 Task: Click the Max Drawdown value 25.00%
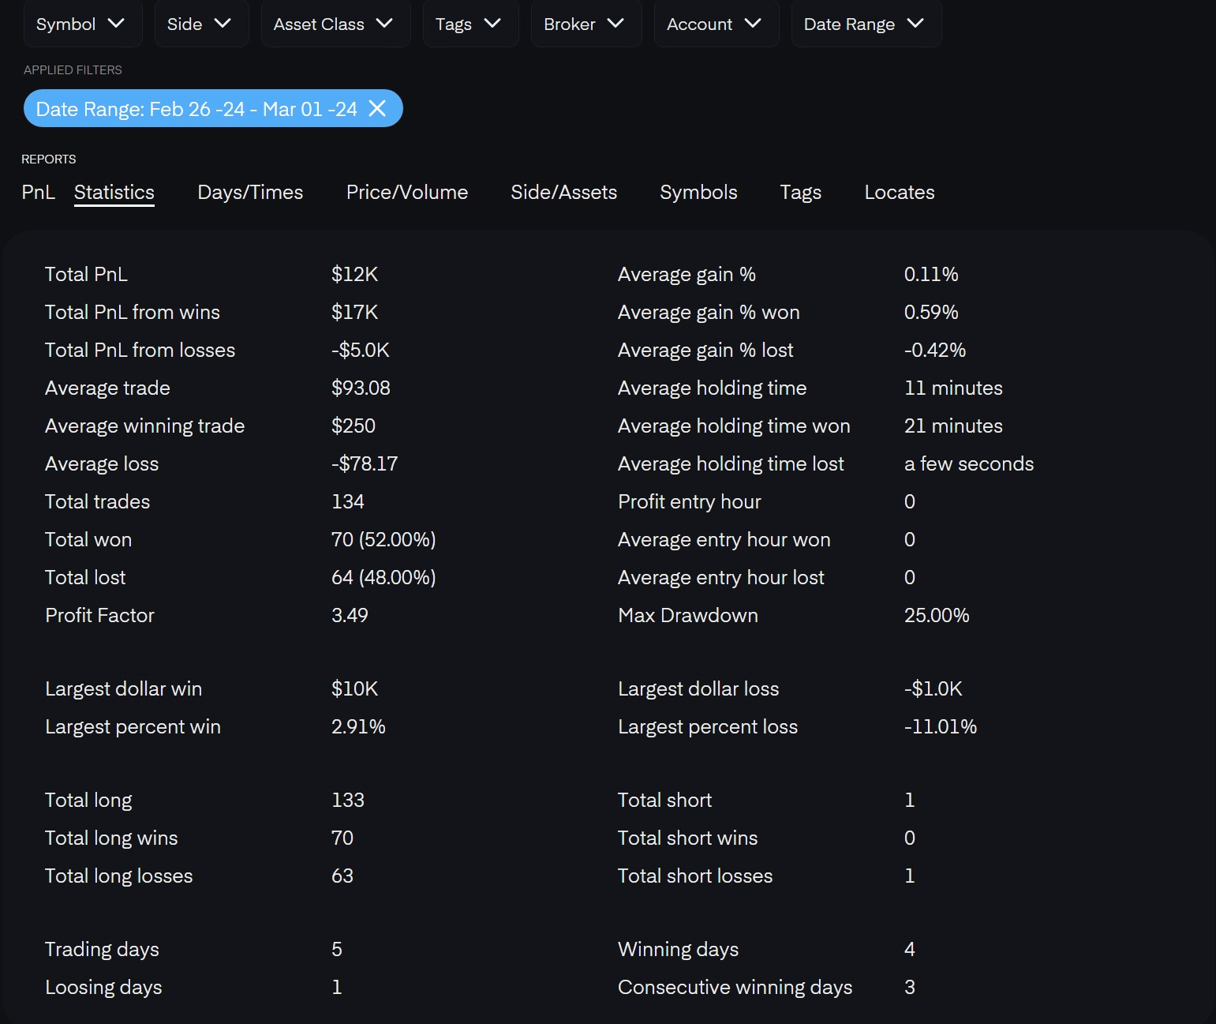tap(937, 615)
